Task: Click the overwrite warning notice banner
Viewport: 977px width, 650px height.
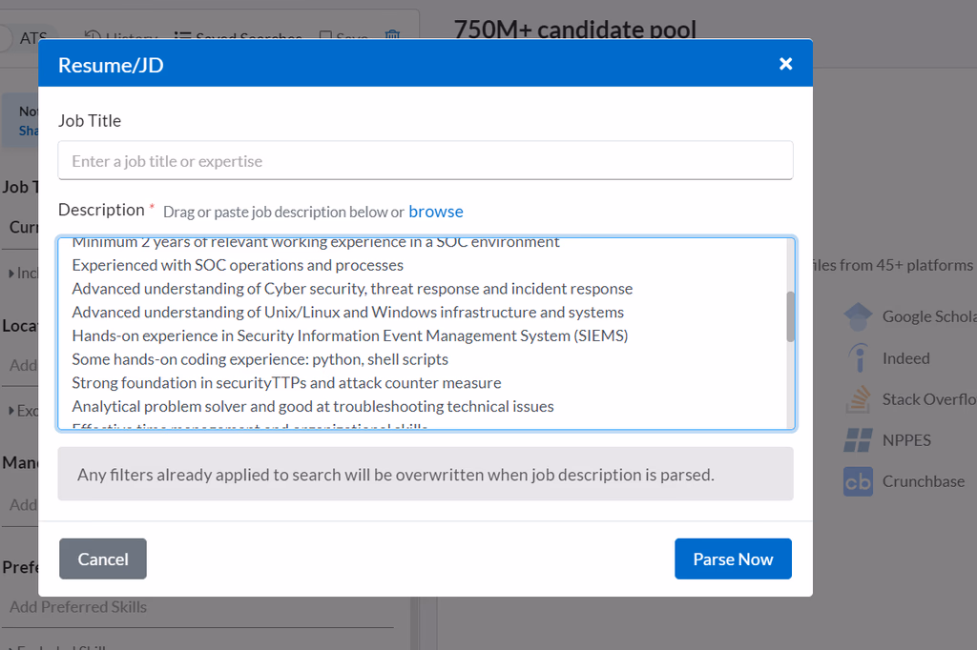Action: pos(425,474)
